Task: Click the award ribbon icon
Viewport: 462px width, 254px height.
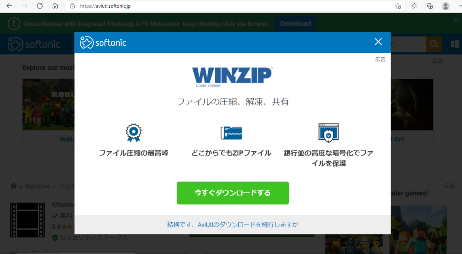Action: [x=134, y=133]
